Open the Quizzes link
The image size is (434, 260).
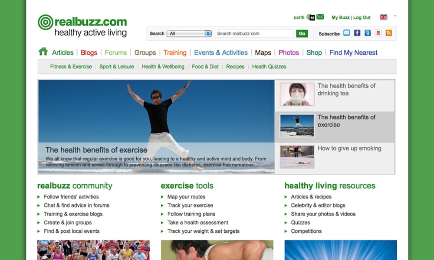click(x=300, y=222)
